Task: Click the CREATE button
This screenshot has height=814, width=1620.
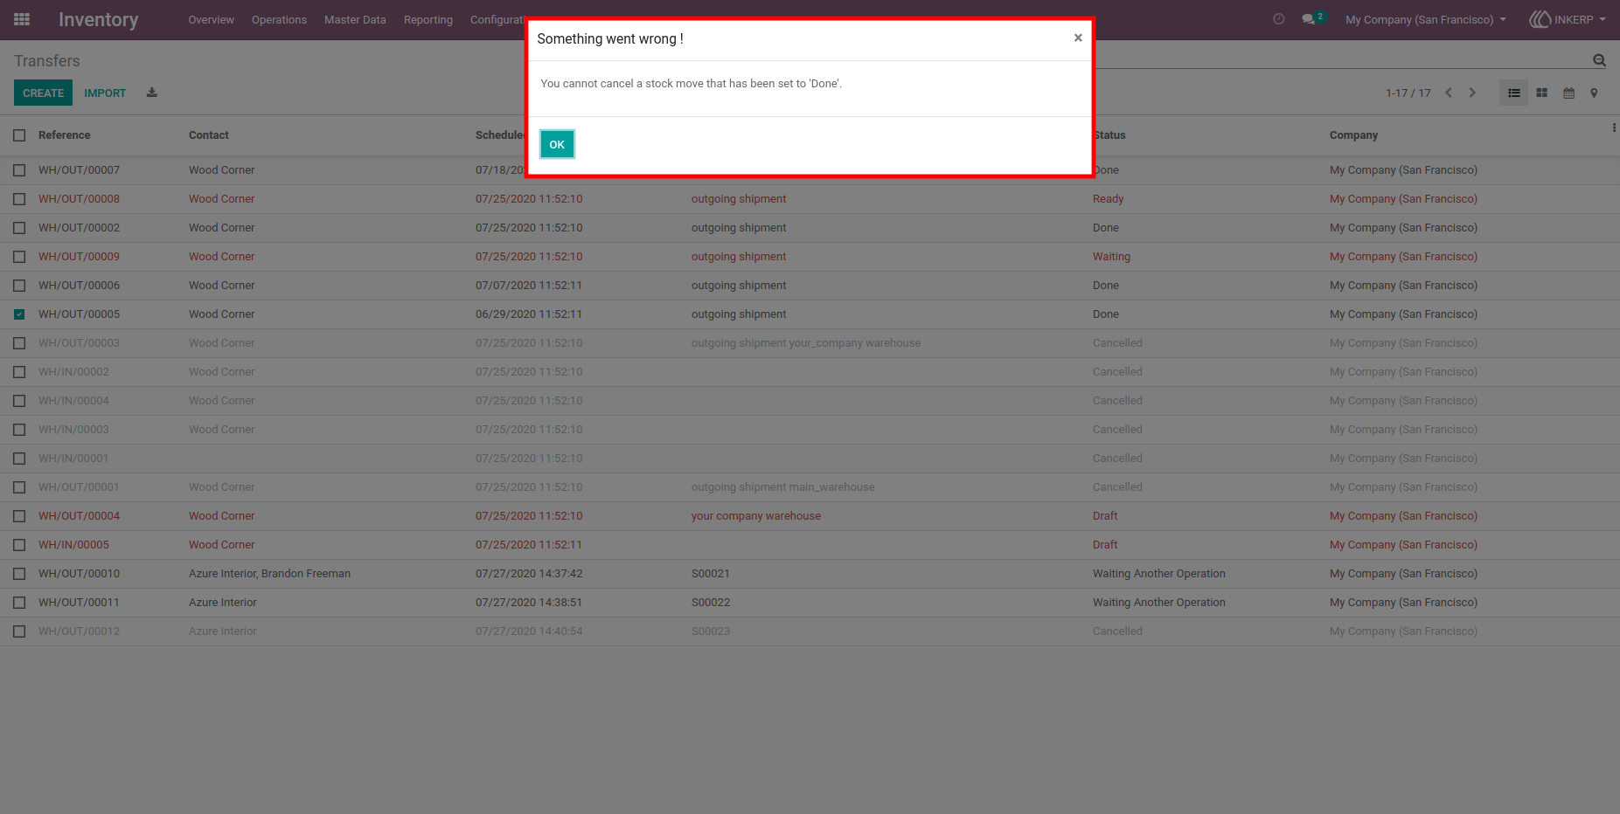Action: coord(43,93)
